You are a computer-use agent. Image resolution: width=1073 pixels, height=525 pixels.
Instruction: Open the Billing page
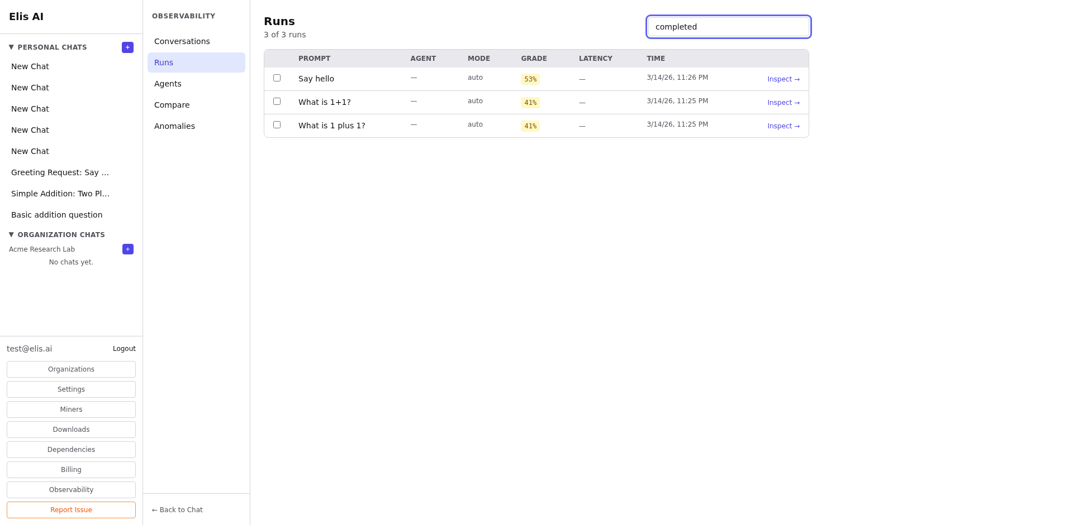71,470
